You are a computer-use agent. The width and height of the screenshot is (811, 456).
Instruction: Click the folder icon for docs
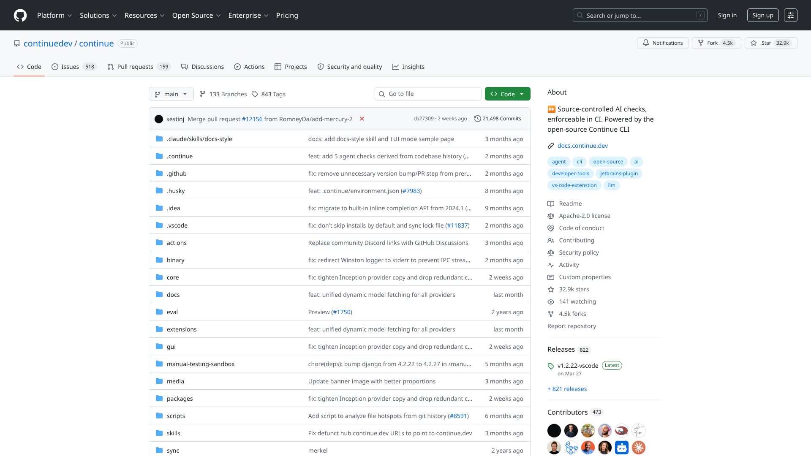(x=159, y=294)
